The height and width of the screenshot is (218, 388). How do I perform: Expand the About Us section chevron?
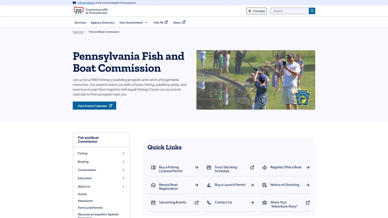123,187
